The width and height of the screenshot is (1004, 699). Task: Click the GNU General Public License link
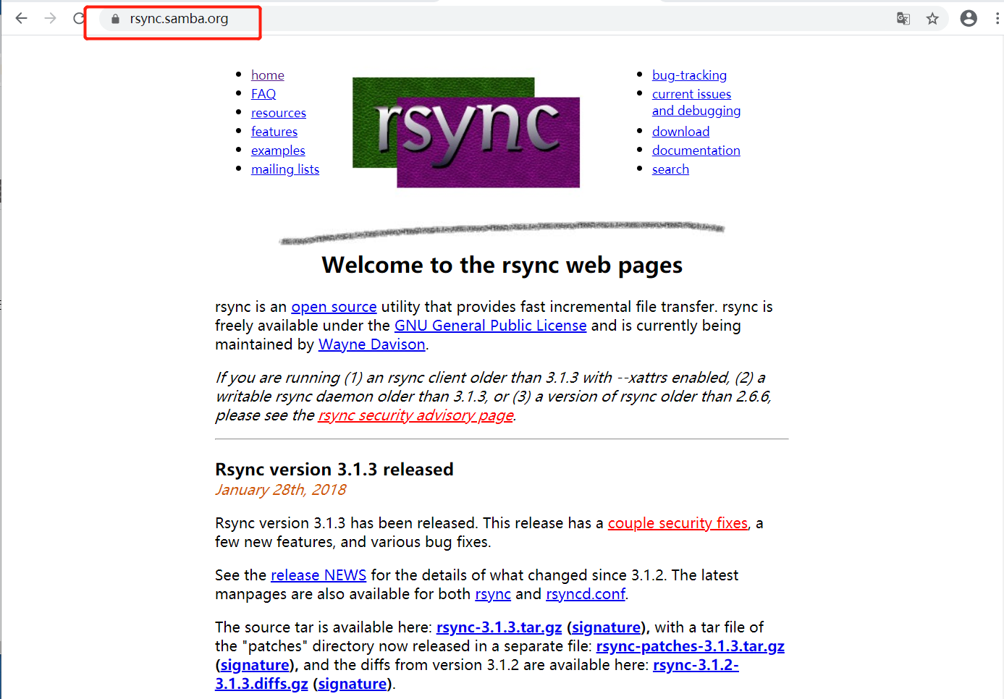(x=490, y=325)
